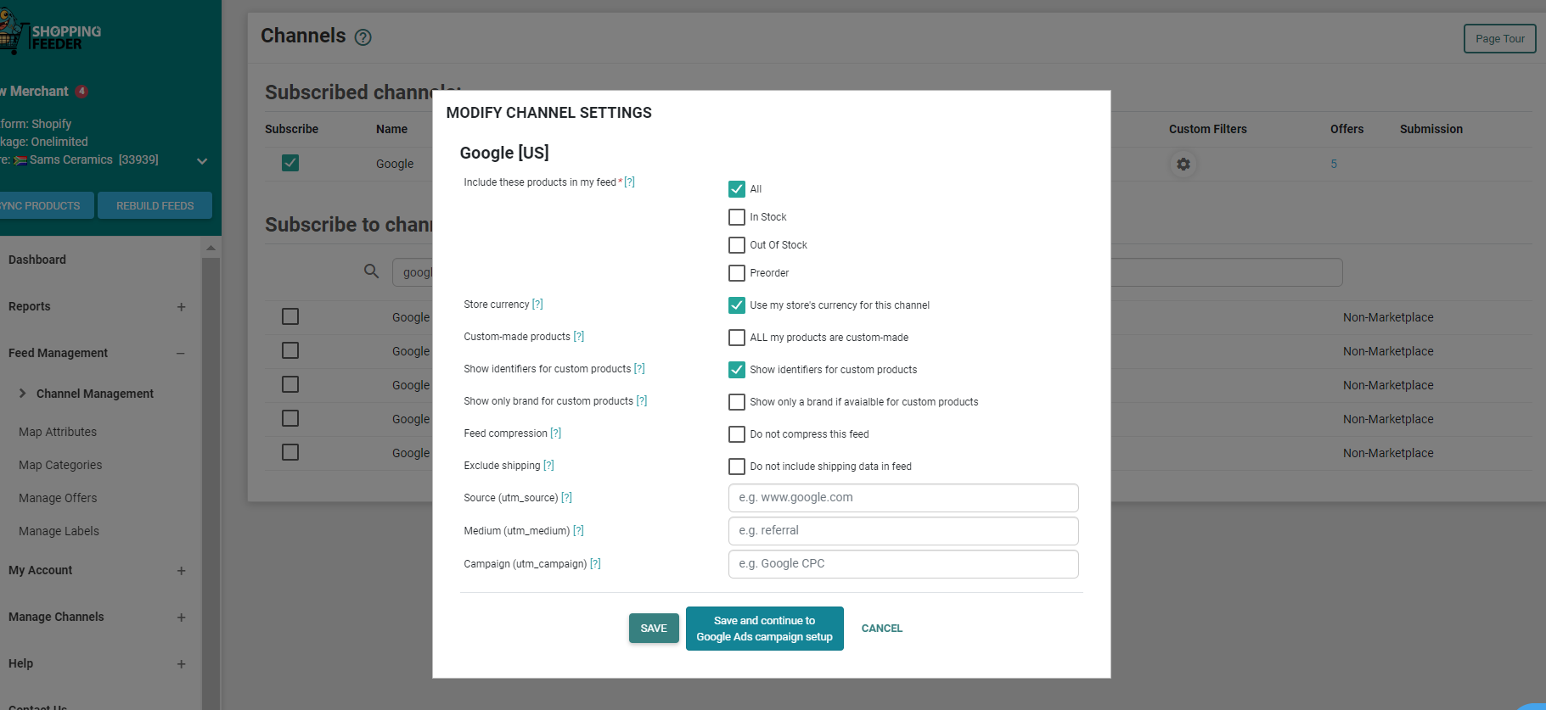Check the Out Of Stock checkbox
Viewport: 1546px width, 710px height.
click(x=737, y=245)
